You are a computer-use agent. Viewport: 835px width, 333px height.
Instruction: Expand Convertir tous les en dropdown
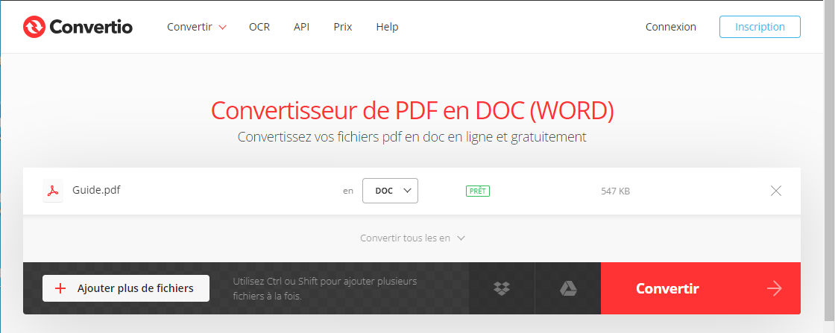tap(413, 238)
